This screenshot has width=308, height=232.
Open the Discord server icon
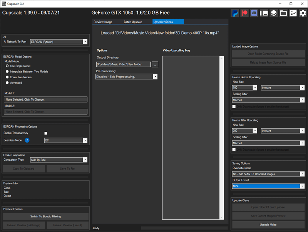click(254, 13)
